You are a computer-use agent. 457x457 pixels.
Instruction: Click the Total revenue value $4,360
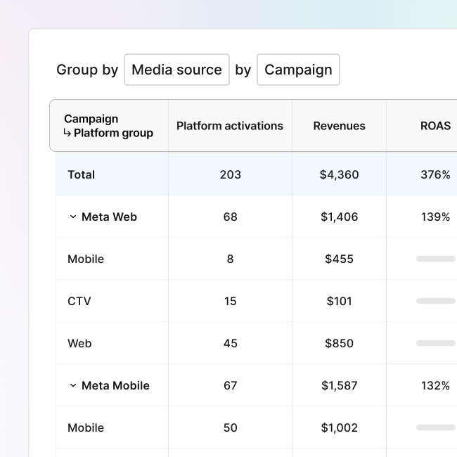[339, 174]
